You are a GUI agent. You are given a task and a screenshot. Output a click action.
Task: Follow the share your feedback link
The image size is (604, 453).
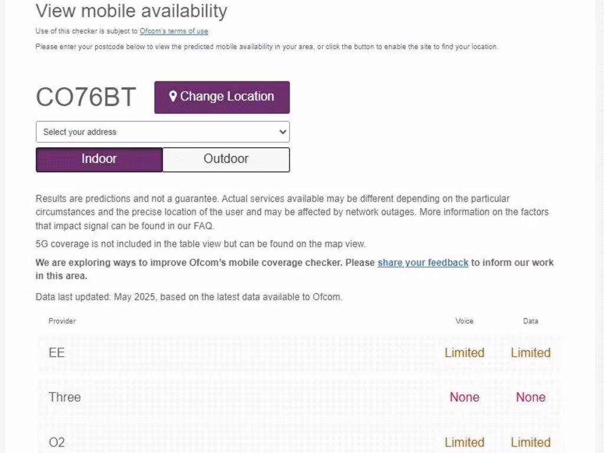(423, 262)
